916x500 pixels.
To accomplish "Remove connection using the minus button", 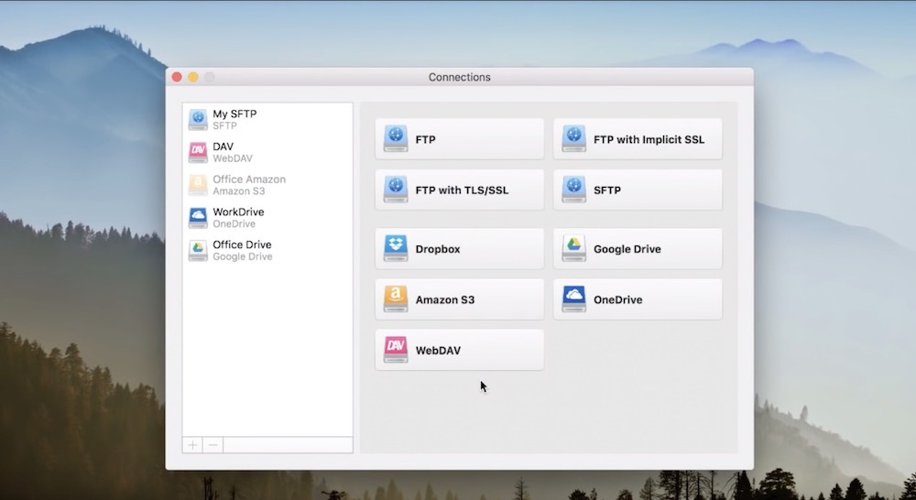I will click(213, 445).
